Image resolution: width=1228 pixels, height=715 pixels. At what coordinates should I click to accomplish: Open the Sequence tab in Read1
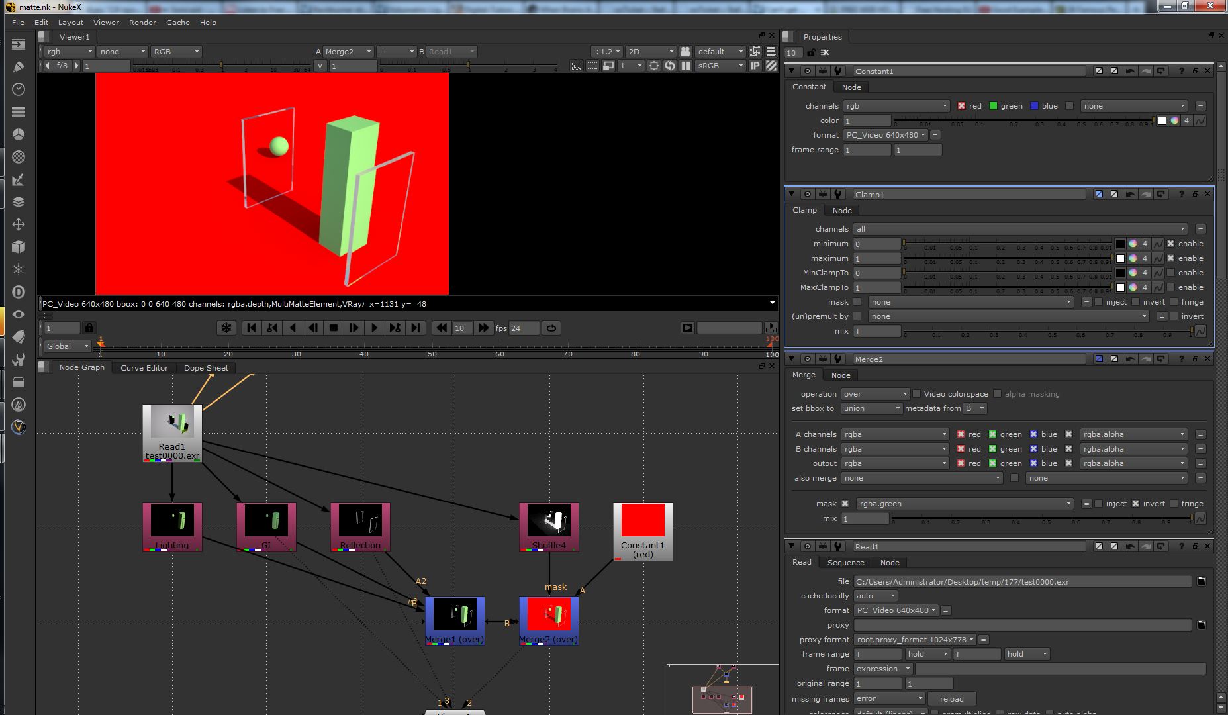click(845, 563)
